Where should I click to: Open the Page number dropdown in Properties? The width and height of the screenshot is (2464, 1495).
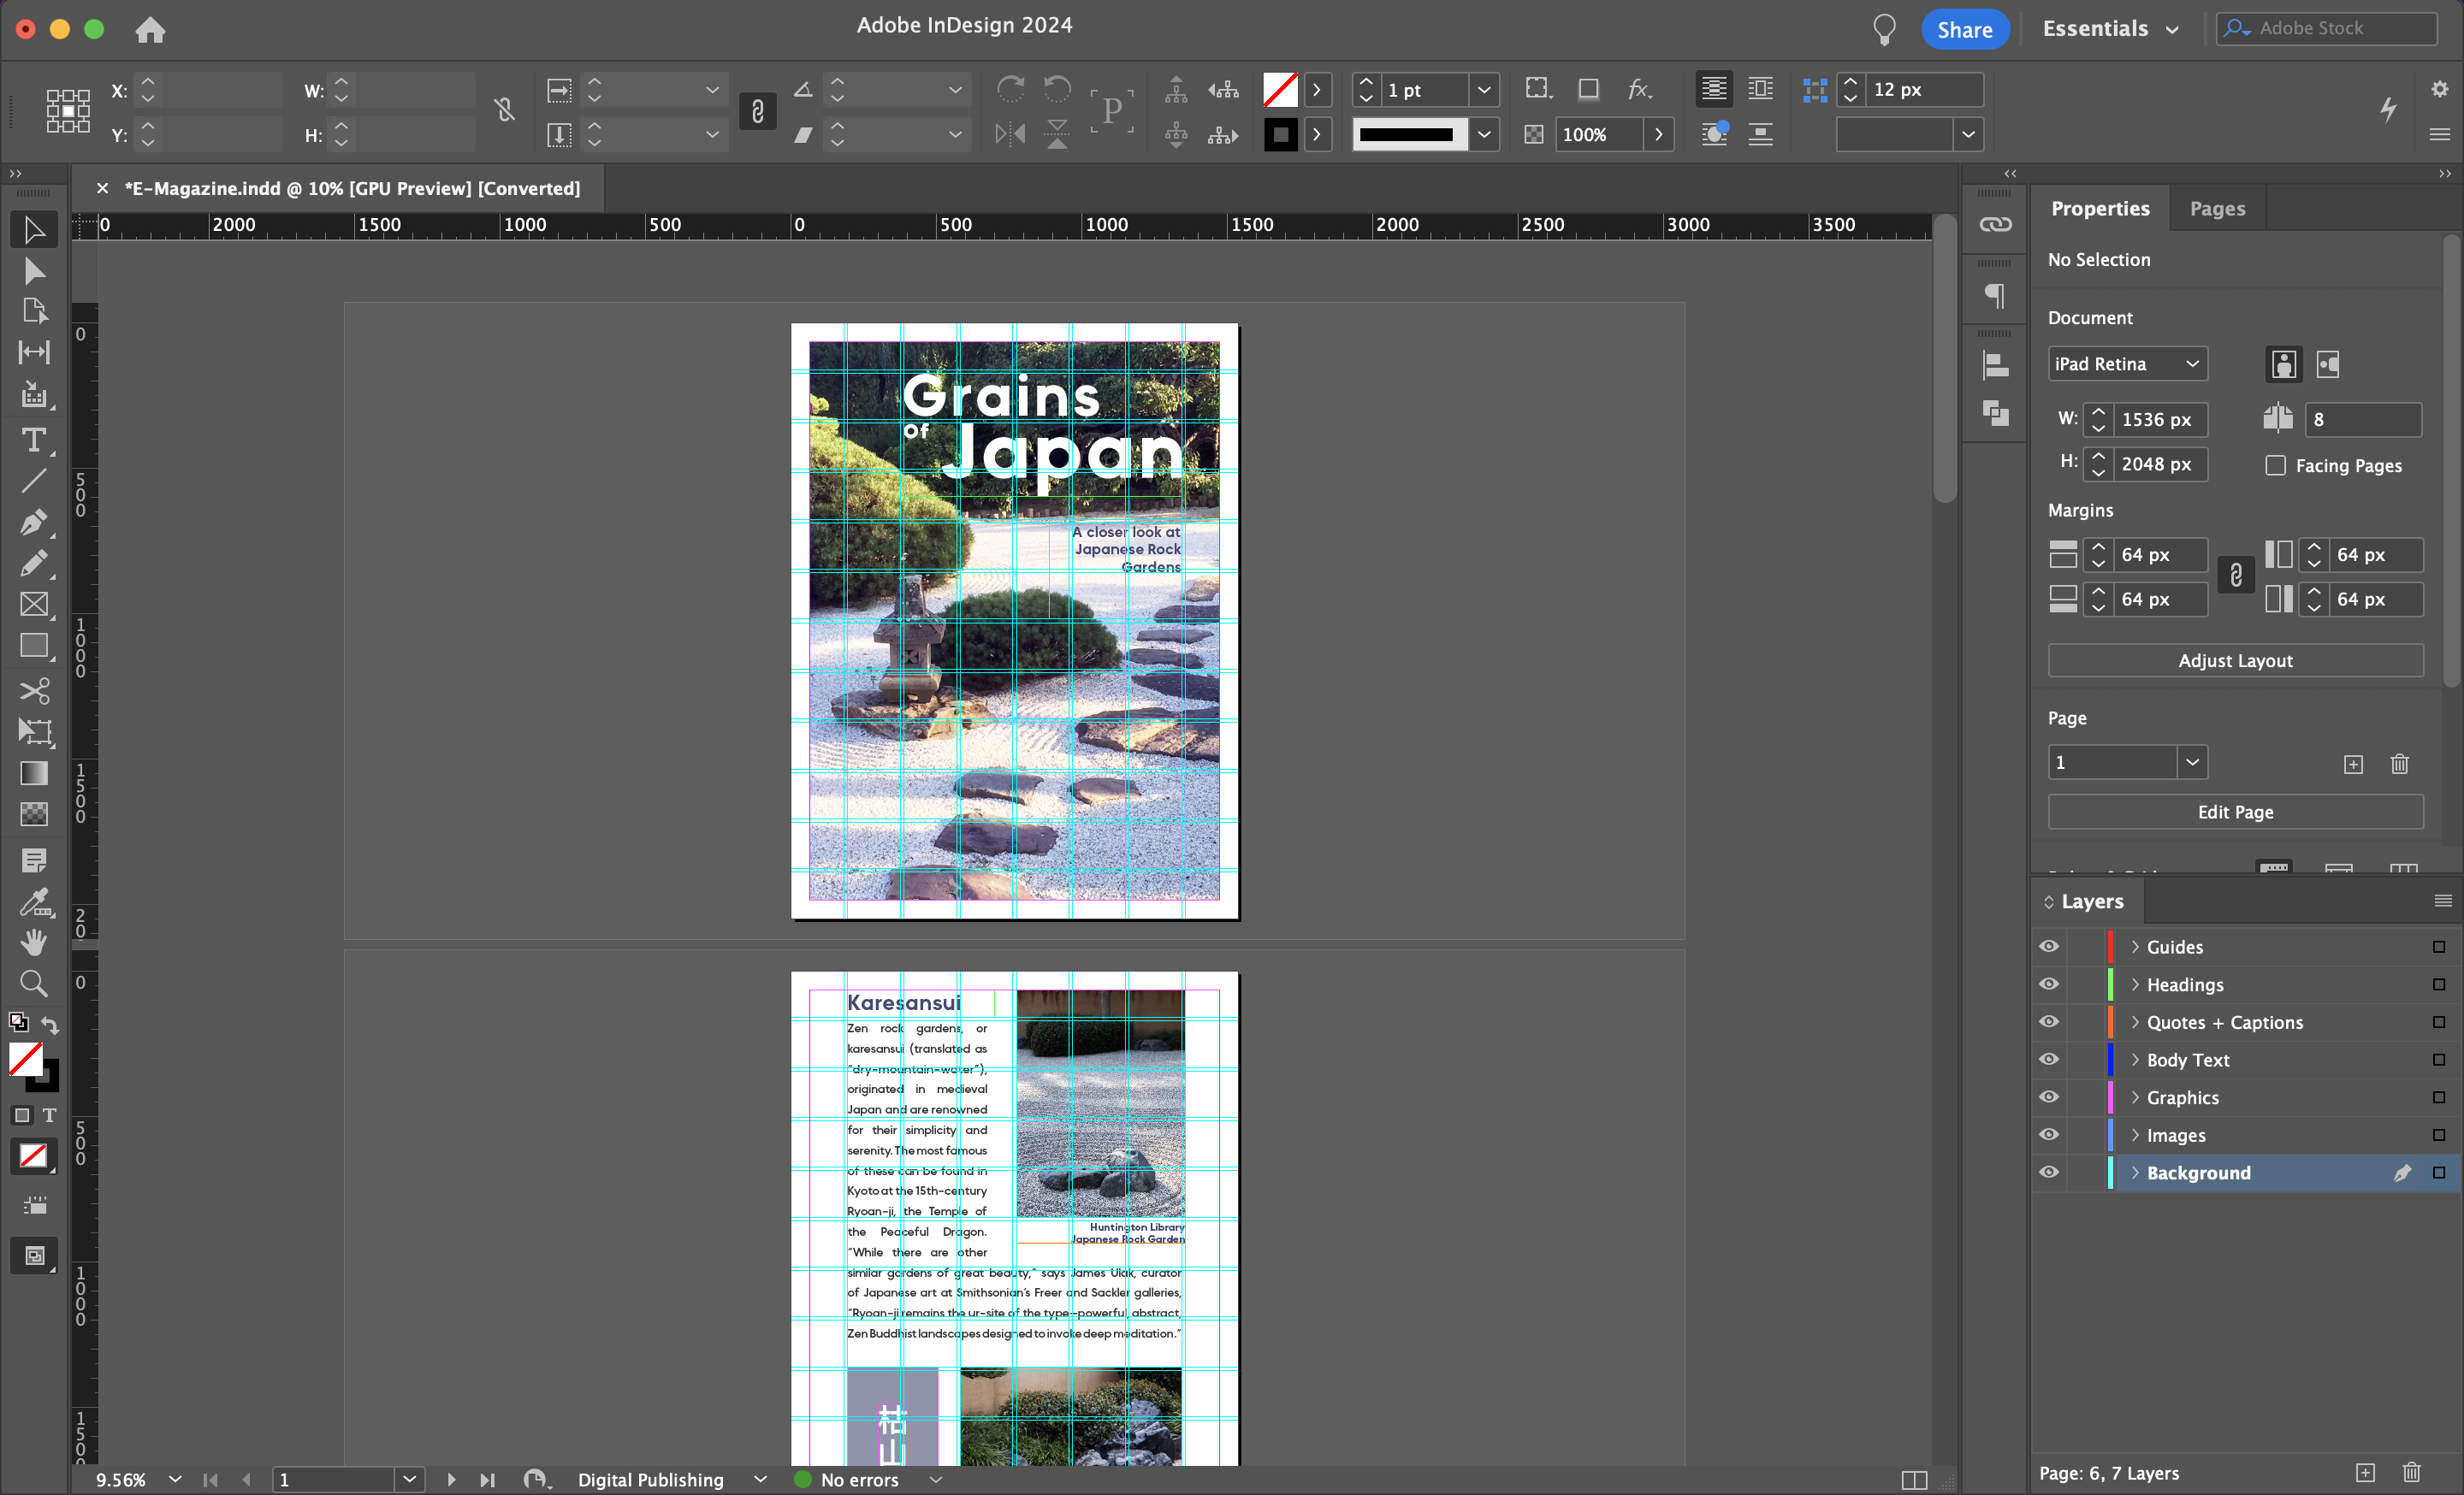[2192, 763]
